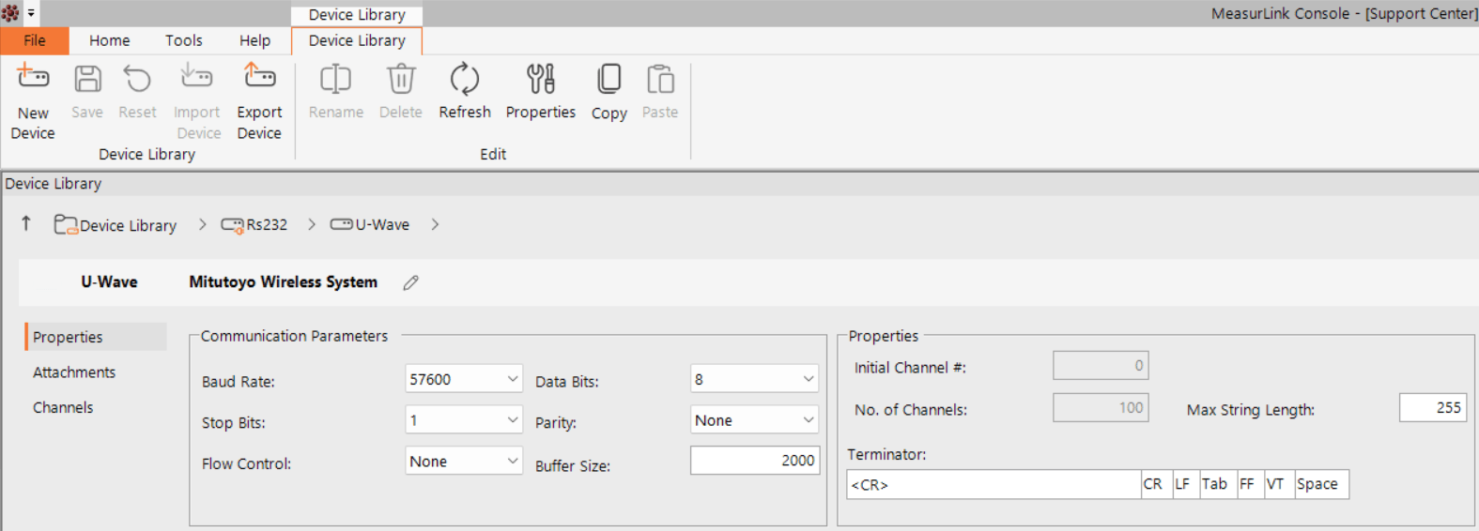Click the Save icon in ribbon

(87, 79)
